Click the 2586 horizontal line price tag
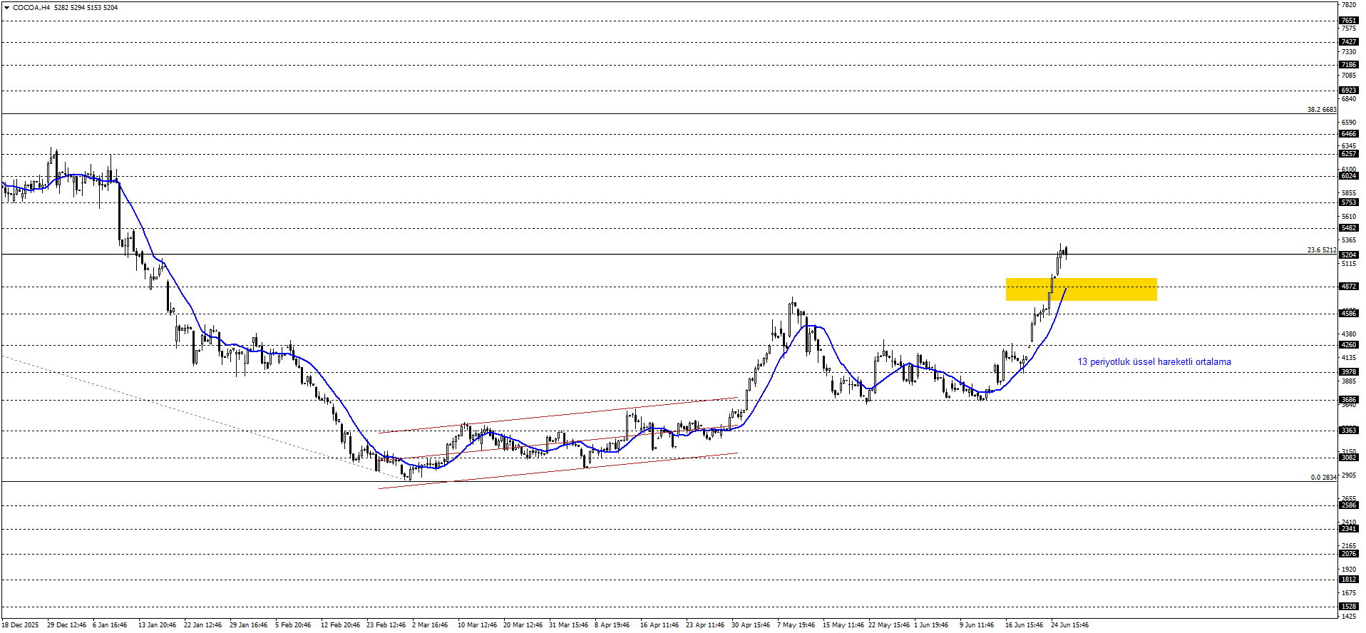The height and width of the screenshot is (633, 1366). tap(1348, 505)
